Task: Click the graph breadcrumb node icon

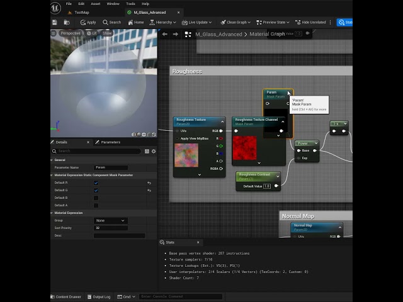Action: (x=188, y=34)
